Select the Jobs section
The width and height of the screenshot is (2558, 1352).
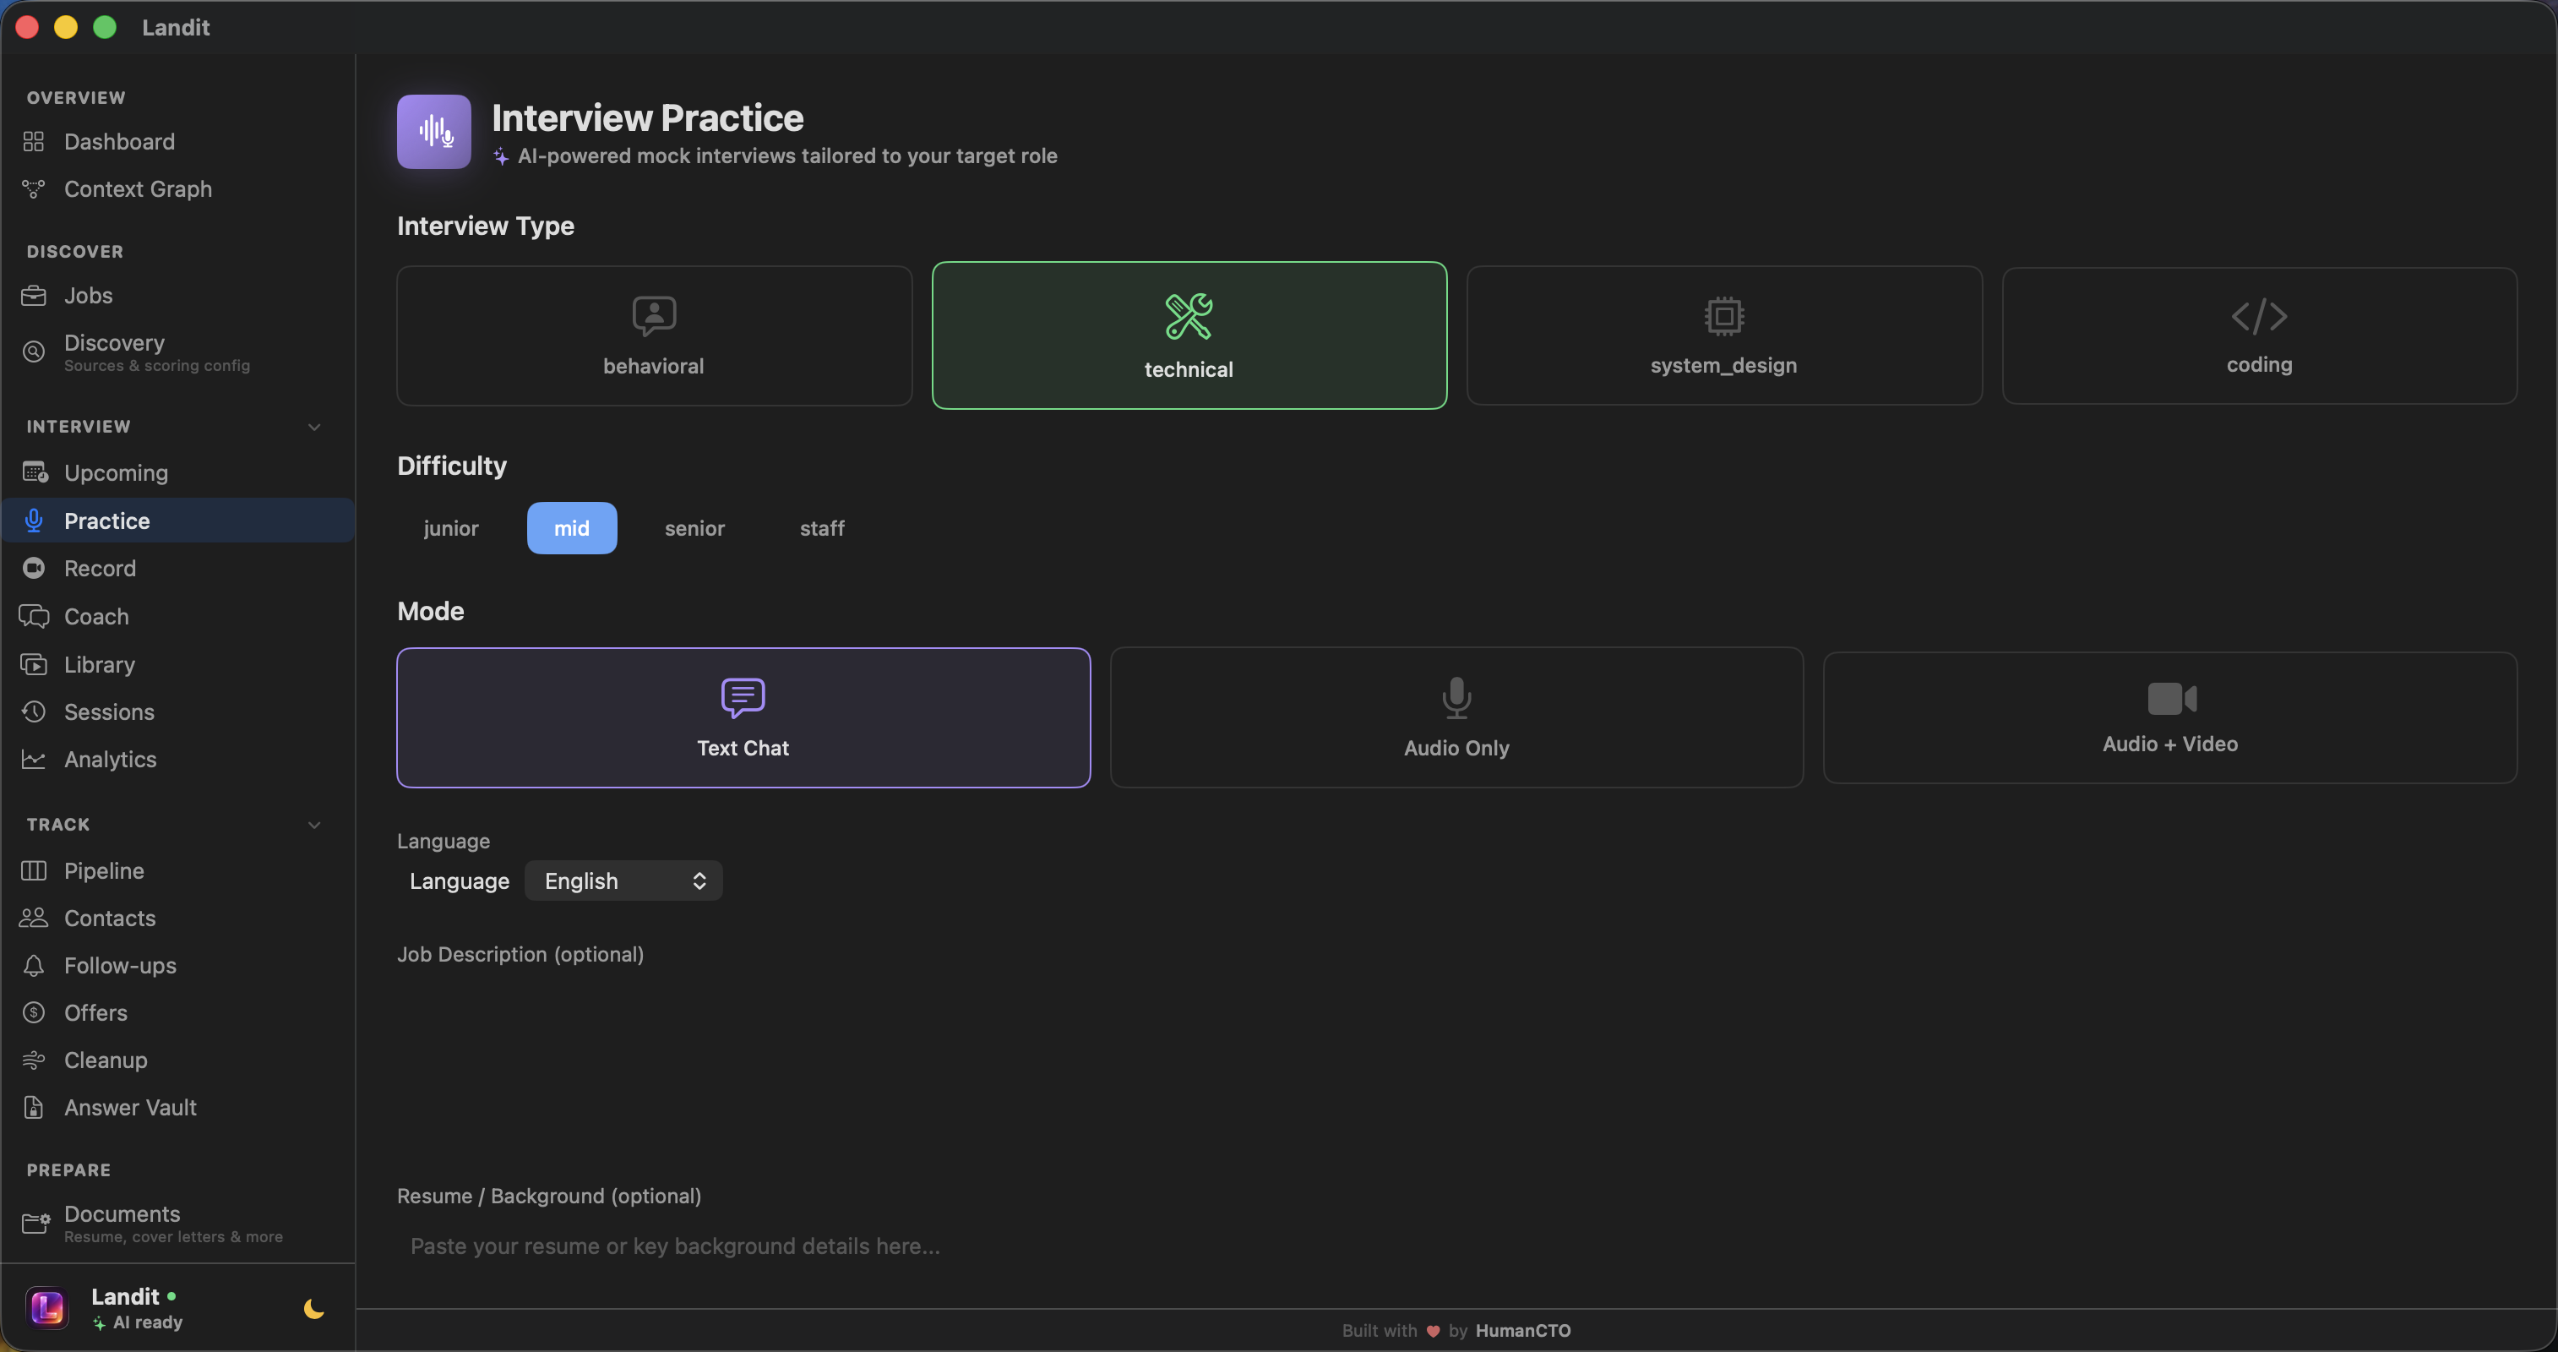pos(89,295)
